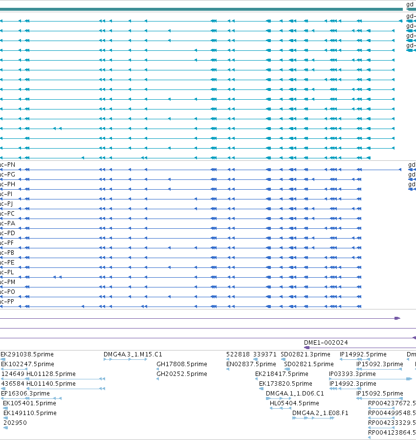Click the gd gene label at top right
The height and width of the screenshot is (440, 416).
(x=410, y=4)
